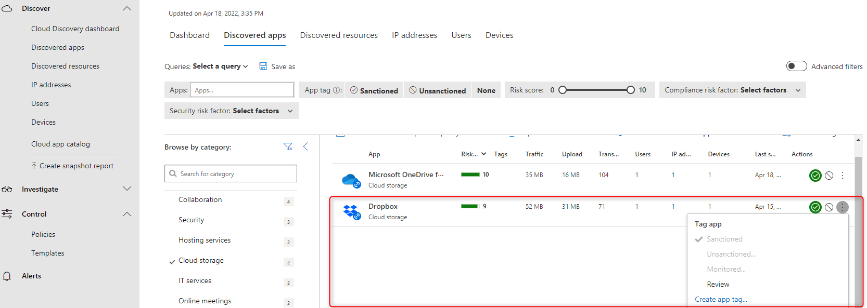Screen dimensions: 867x308
Task: Open Cloud app catalog in sidebar
Action: click(60, 144)
